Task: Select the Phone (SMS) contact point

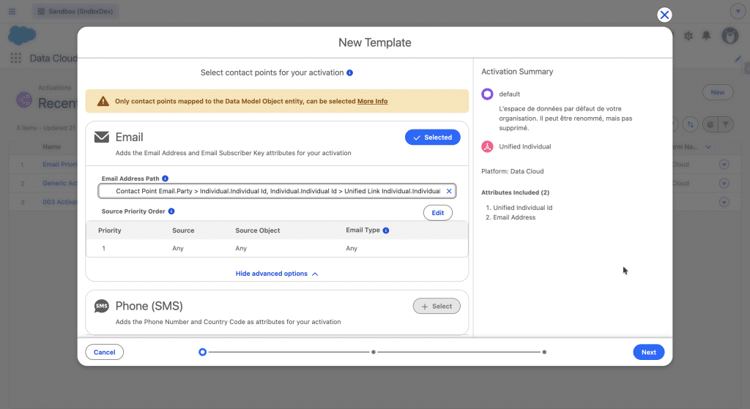Action: click(437, 307)
